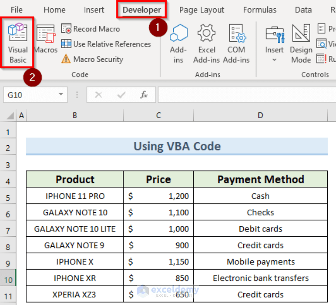Open COM Add-ins dialog
This screenshot has width=336, height=305.
[236, 44]
